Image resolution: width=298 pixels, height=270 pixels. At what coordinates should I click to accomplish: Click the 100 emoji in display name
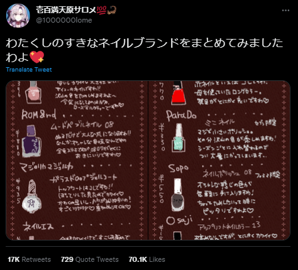coord(102,10)
